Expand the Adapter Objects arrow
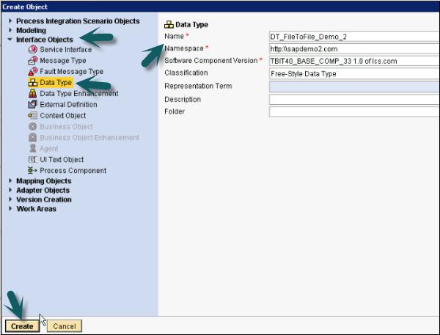This screenshot has width=440, height=335. pyautogui.click(x=10, y=190)
